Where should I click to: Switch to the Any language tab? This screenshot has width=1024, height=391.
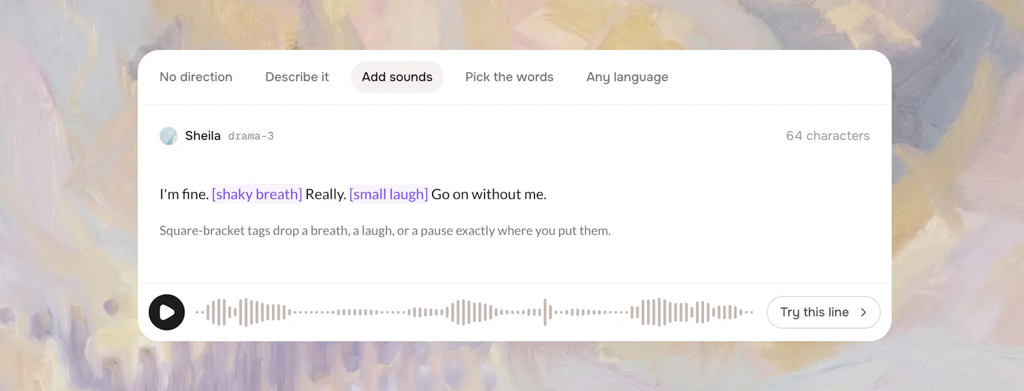pyautogui.click(x=627, y=77)
